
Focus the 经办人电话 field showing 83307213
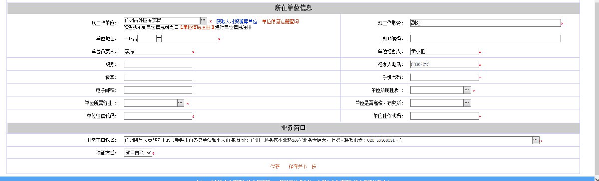point(444,64)
